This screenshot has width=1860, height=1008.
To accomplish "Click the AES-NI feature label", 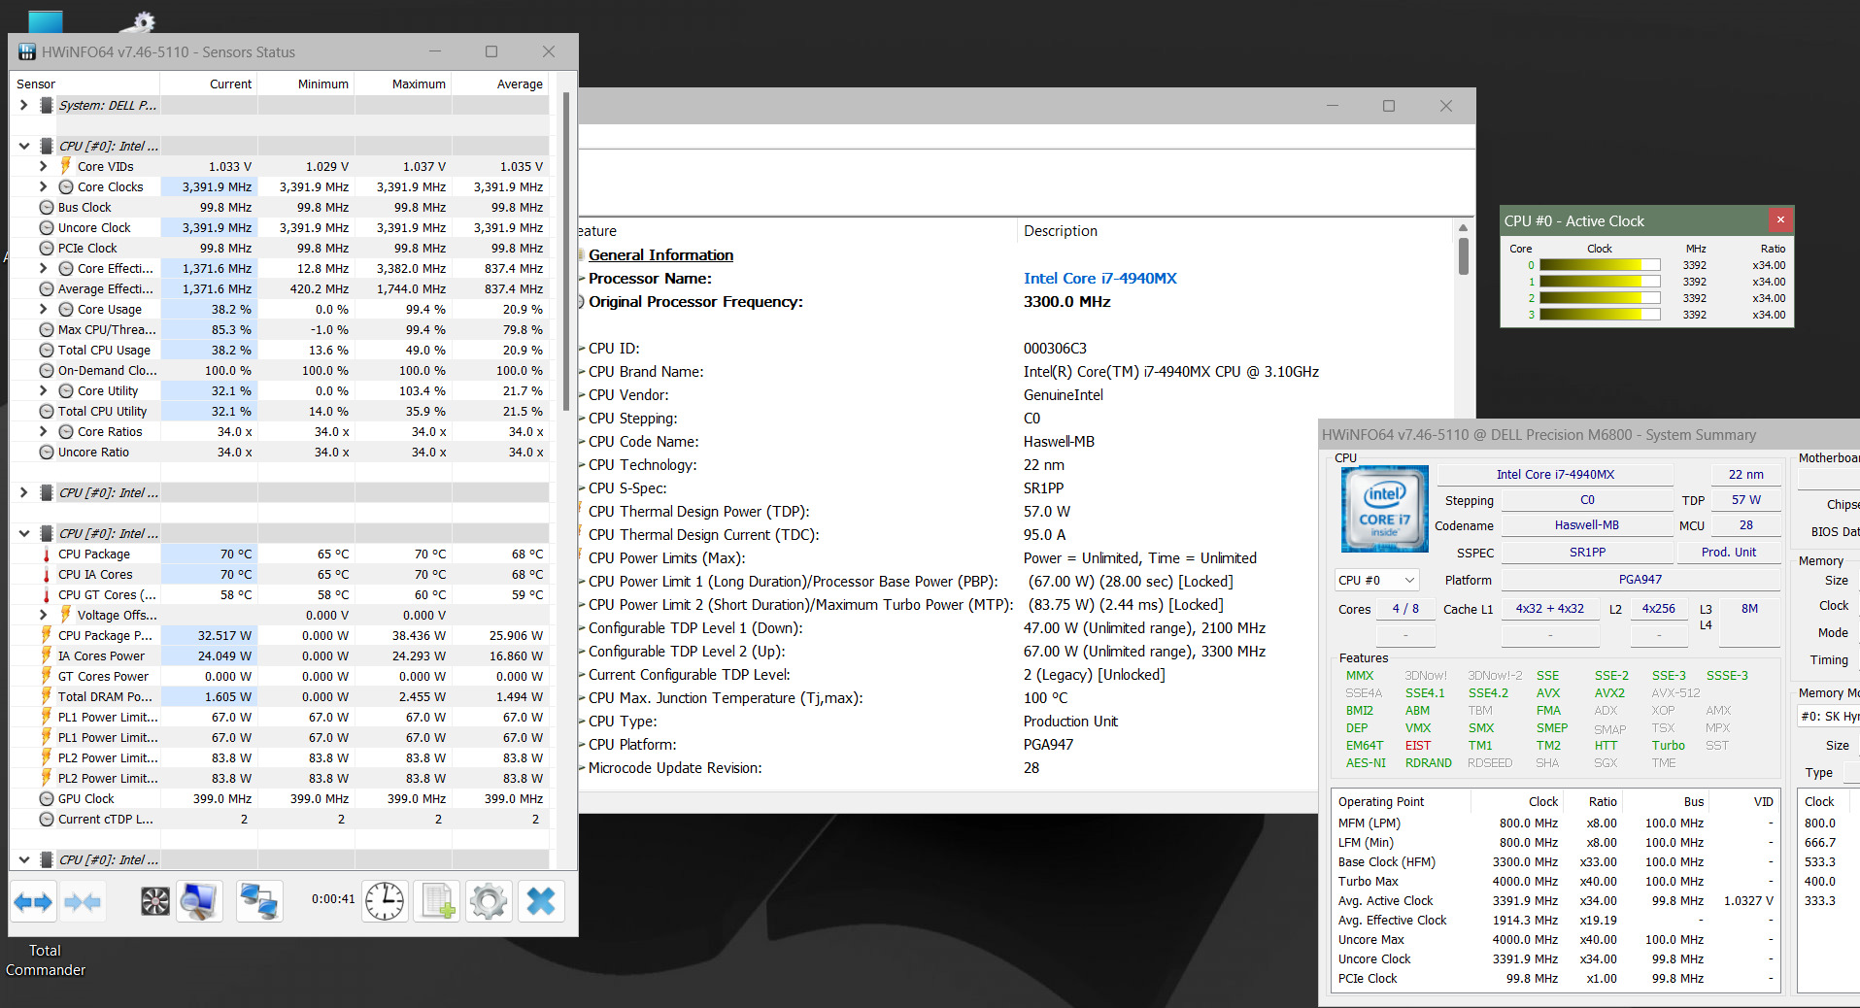I will (1366, 763).
